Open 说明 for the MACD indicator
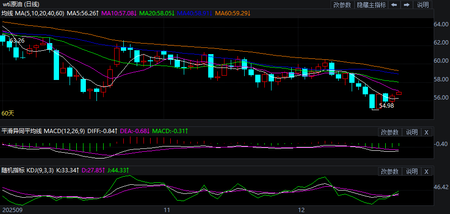This screenshot has width=450, height=214. (412, 132)
